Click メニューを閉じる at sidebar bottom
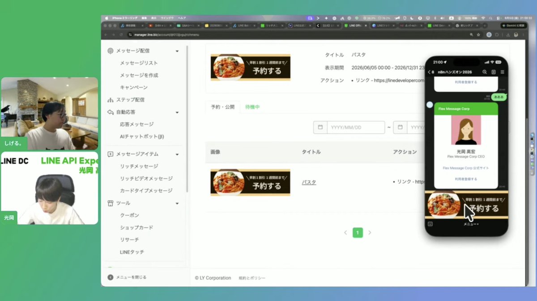Viewport: 537px width, 301px height. [131, 277]
